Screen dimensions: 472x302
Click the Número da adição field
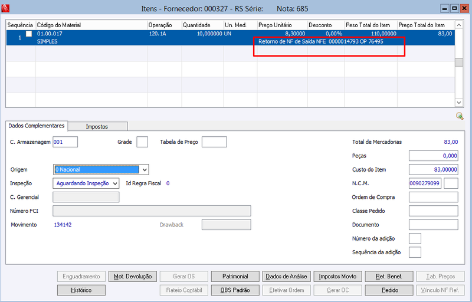415,238
